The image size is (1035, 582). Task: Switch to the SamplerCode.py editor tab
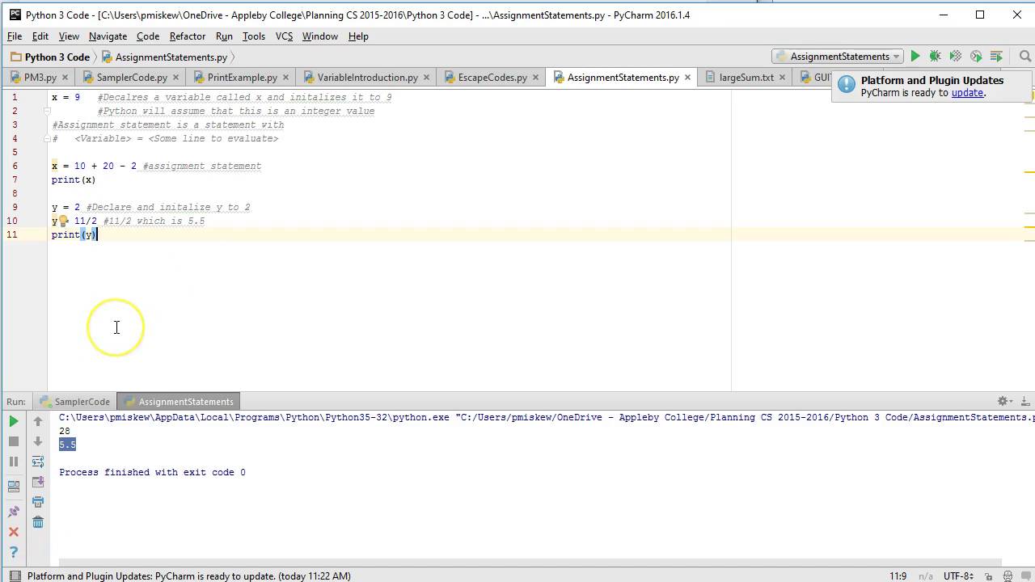click(132, 78)
